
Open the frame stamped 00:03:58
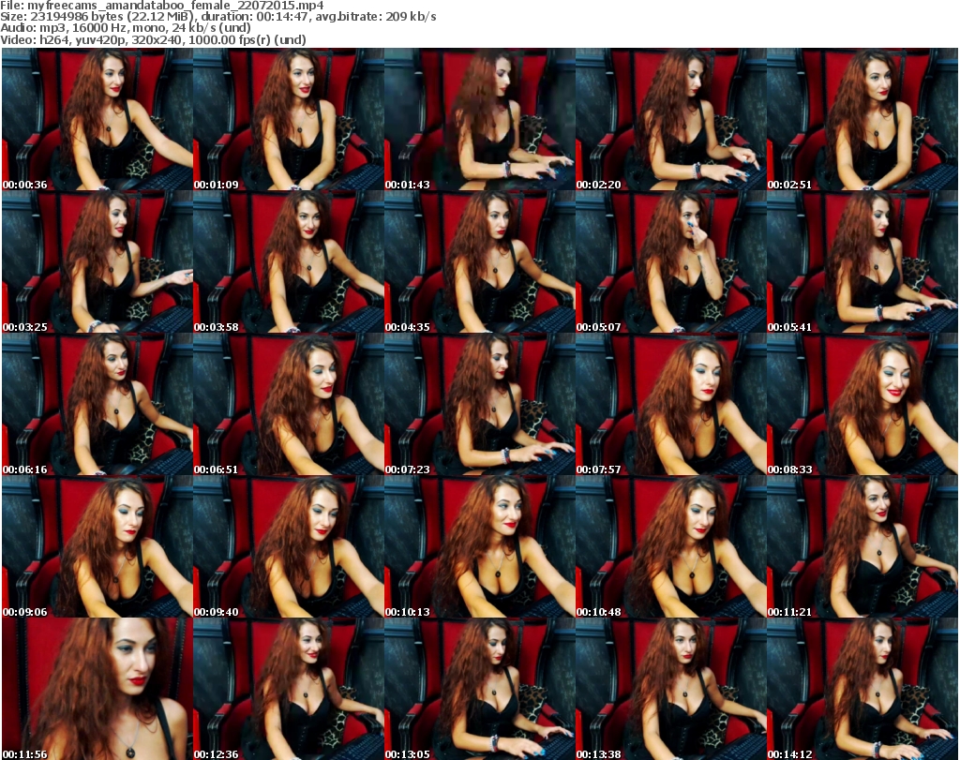coord(289,261)
